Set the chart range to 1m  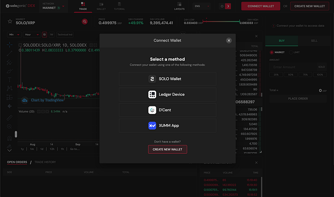pos(32,149)
